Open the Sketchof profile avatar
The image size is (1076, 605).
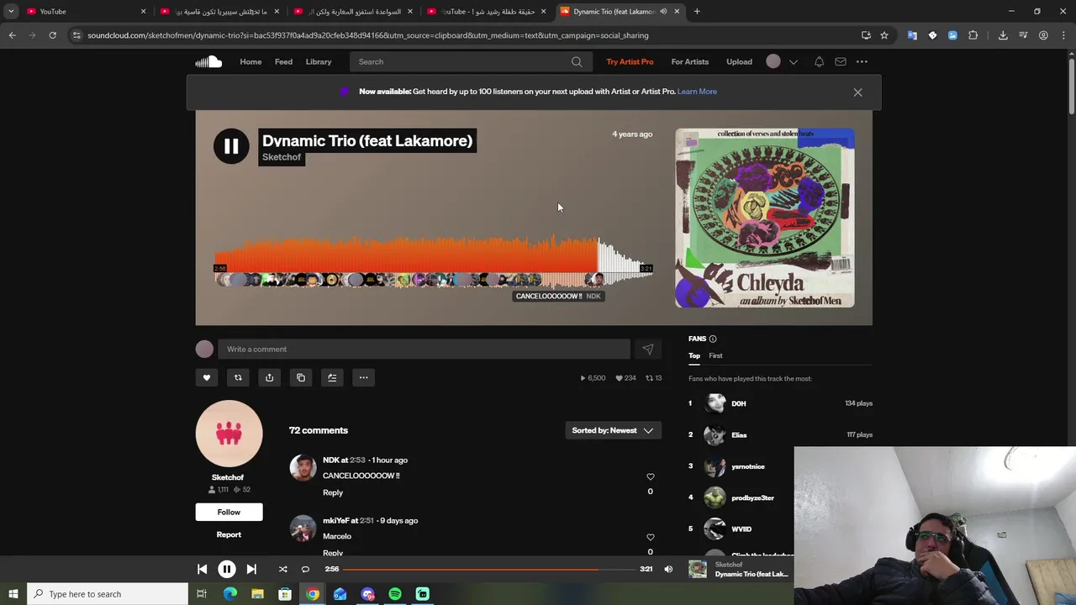tap(229, 434)
